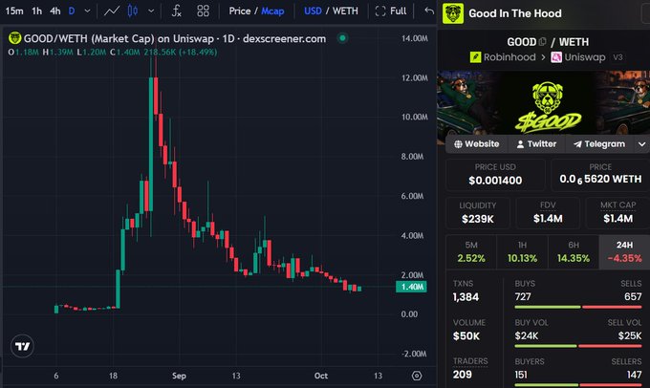
Task: Open the fx indicators icon
Action: tap(177, 11)
